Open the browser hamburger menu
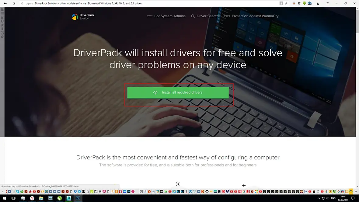359x202 pixels. 328,3
